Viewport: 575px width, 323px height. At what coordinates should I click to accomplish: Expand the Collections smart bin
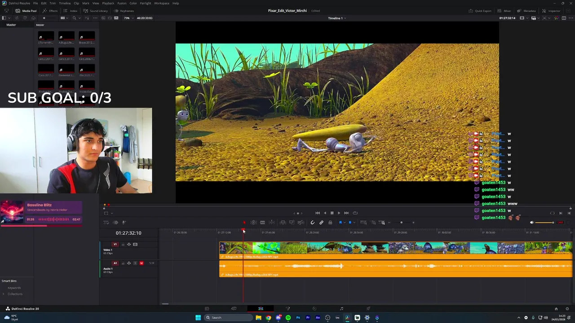pyautogui.click(x=3, y=294)
